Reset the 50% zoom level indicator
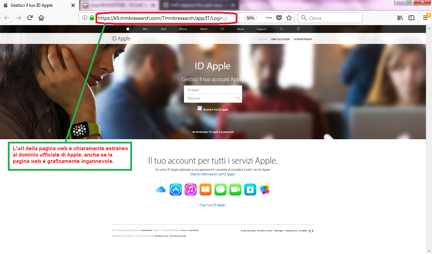 250,18
